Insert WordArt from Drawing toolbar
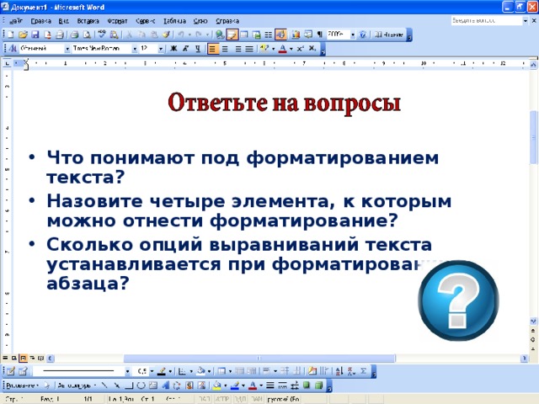 (165, 385)
